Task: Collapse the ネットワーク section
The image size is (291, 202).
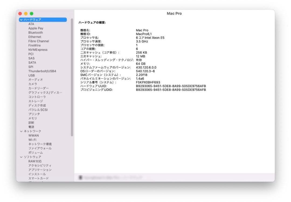Action: coord(22,131)
